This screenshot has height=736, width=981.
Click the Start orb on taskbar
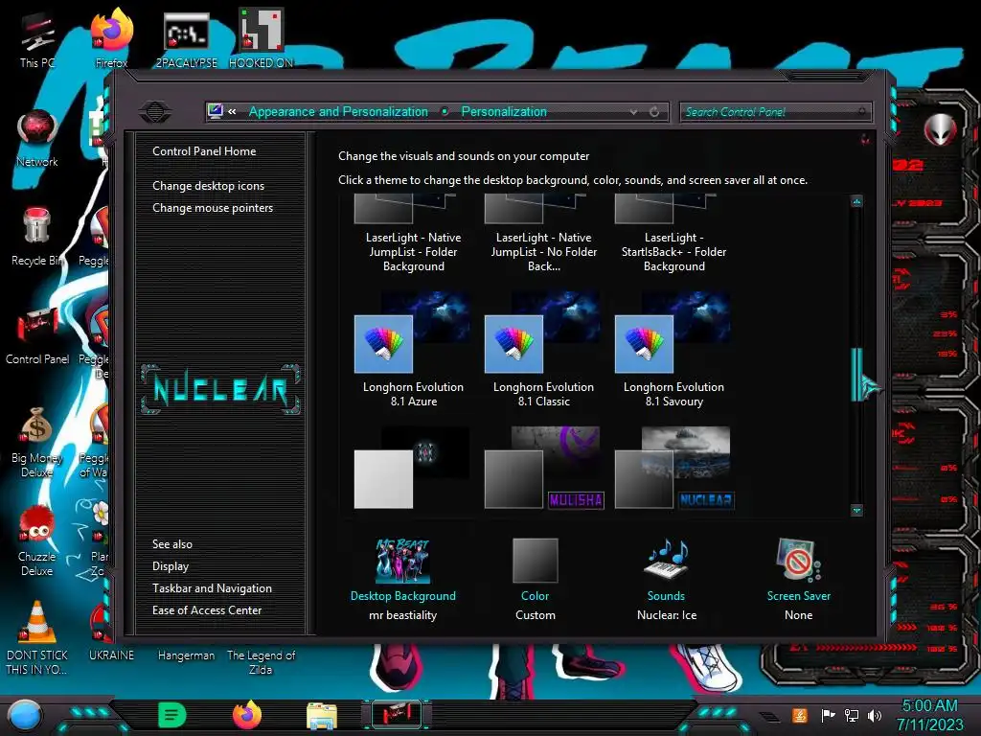pyautogui.click(x=24, y=715)
